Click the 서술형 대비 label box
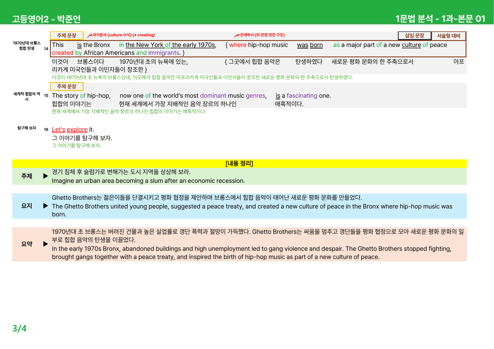Screen dimensions: 494x349 449,36
